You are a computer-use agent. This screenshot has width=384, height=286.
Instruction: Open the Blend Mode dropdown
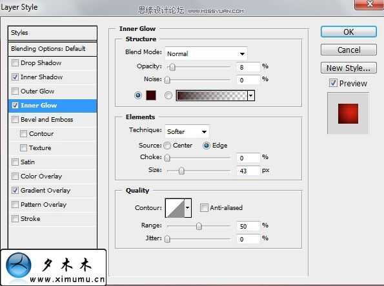point(206,53)
